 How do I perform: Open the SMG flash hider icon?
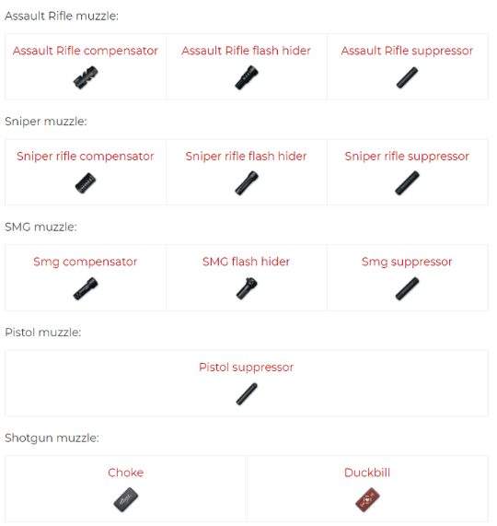(247, 288)
